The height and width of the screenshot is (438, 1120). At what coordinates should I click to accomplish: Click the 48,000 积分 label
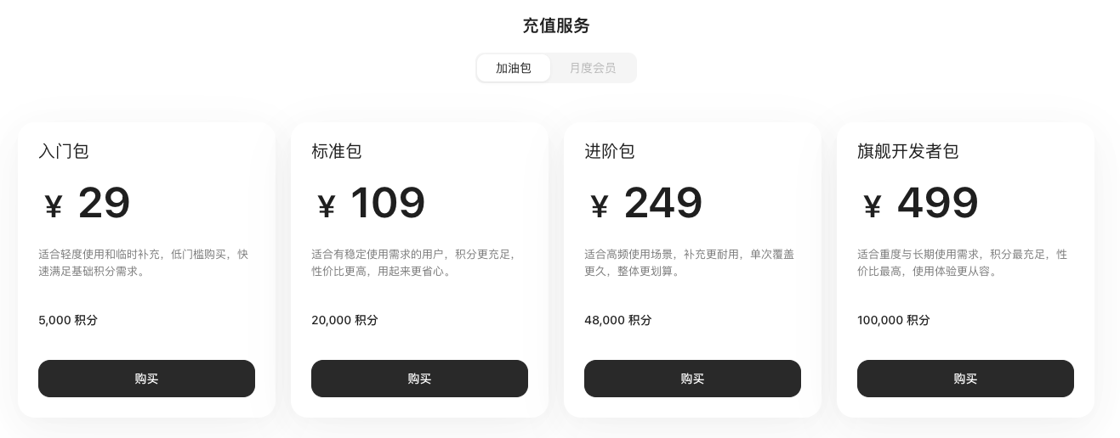click(617, 320)
